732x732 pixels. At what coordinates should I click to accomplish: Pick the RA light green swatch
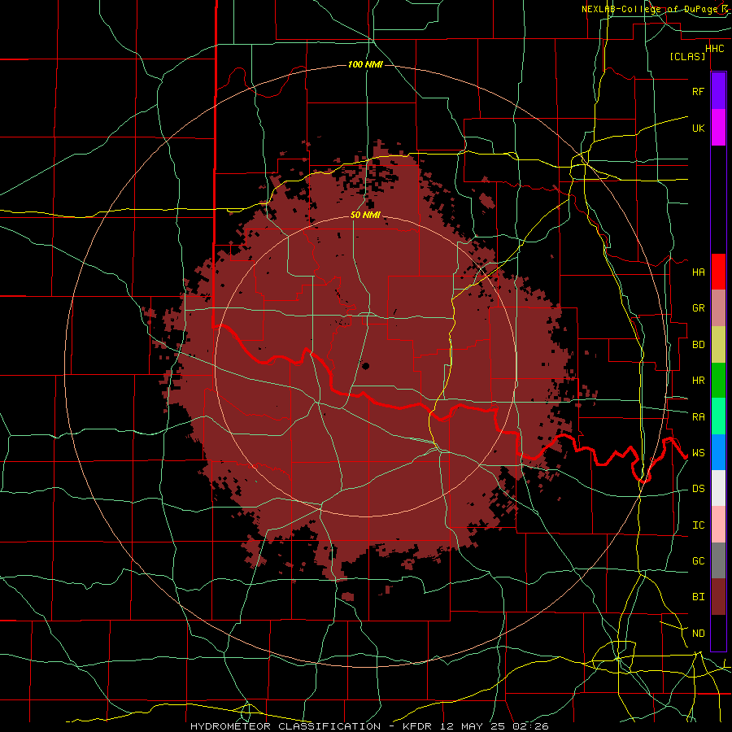pyautogui.click(x=718, y=416)
